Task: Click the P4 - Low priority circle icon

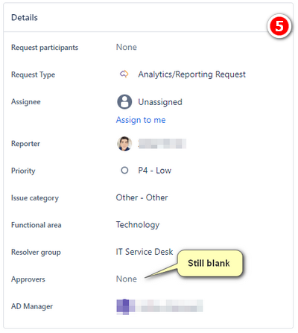Action: pos(124,171)
